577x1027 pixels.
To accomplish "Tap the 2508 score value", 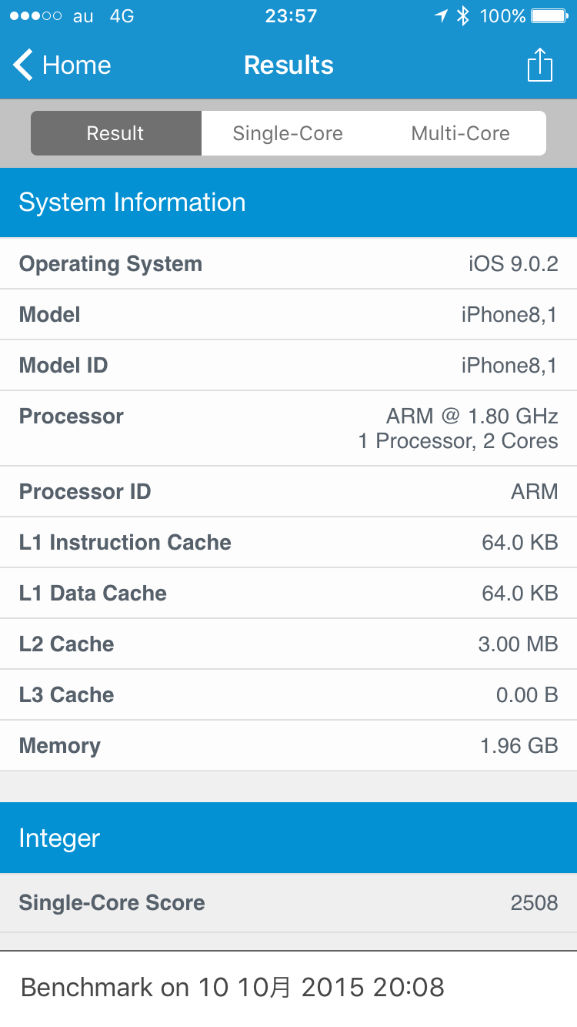I will tap(535, 903).
